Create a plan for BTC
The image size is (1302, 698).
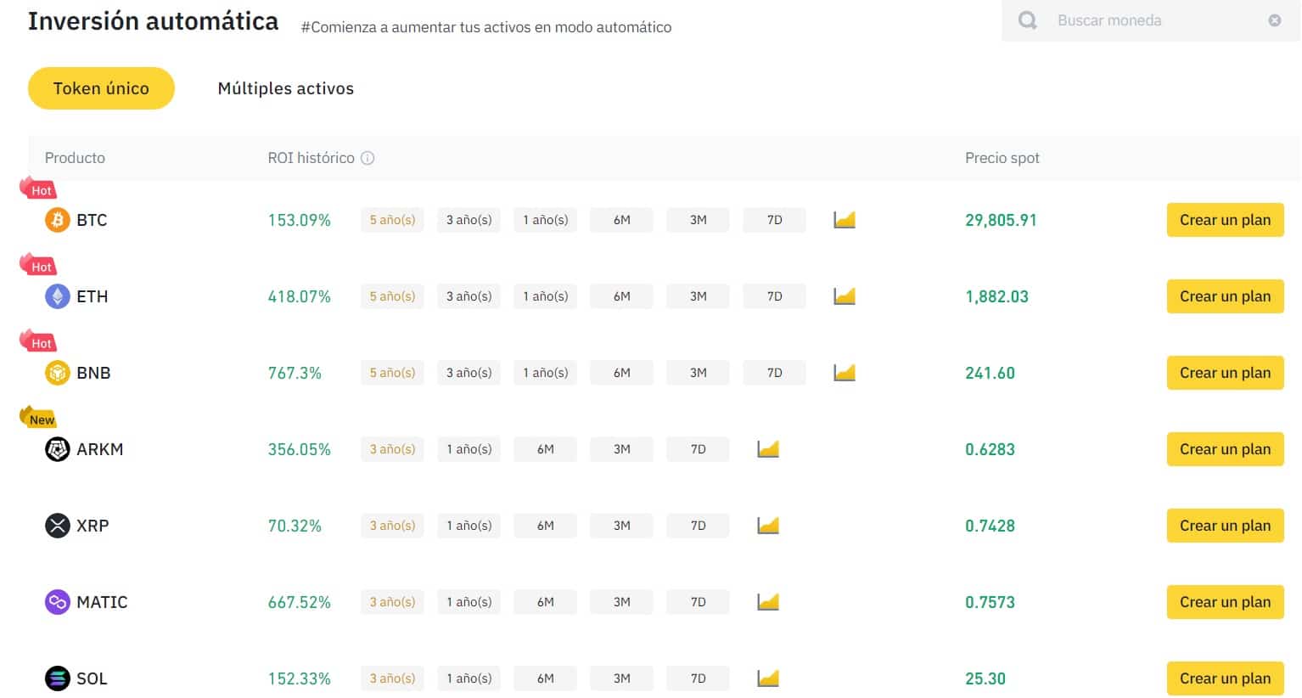pyautogui.click(x=1225, y=220)
